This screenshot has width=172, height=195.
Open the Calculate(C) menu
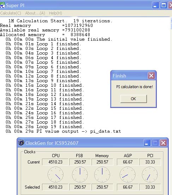pyautogui.click(x=11, y=13)
